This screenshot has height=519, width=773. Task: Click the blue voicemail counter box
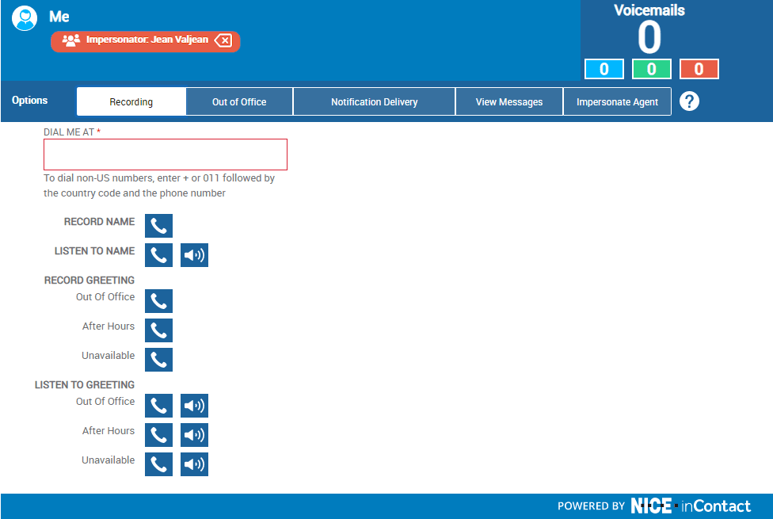click(x=604, y=69)
